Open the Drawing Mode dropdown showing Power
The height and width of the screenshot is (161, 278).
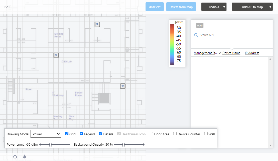click(x=46, y=134)
